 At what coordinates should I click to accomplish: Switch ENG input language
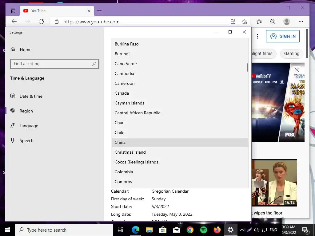tap(273, 230)
